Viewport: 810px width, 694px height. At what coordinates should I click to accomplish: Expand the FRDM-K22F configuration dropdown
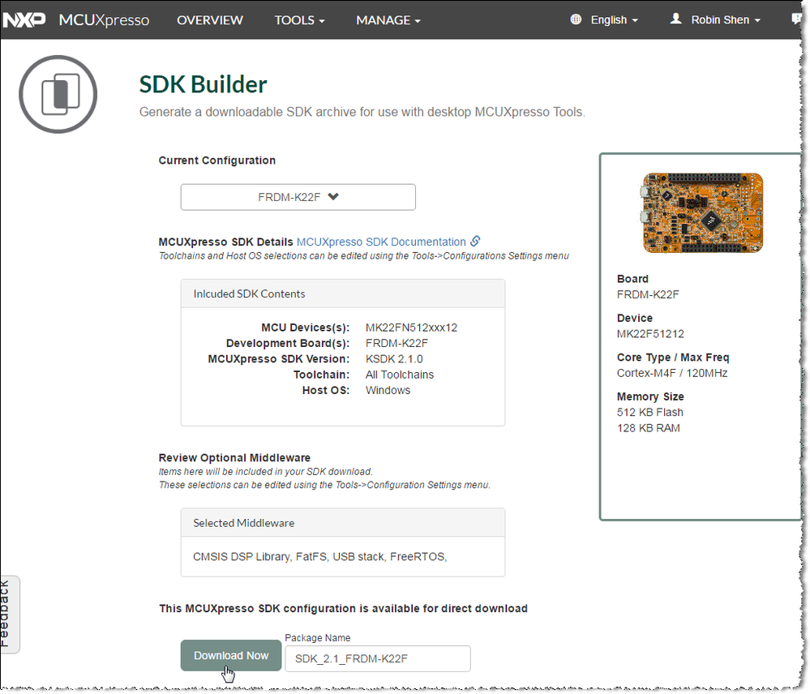pos(298,197)
